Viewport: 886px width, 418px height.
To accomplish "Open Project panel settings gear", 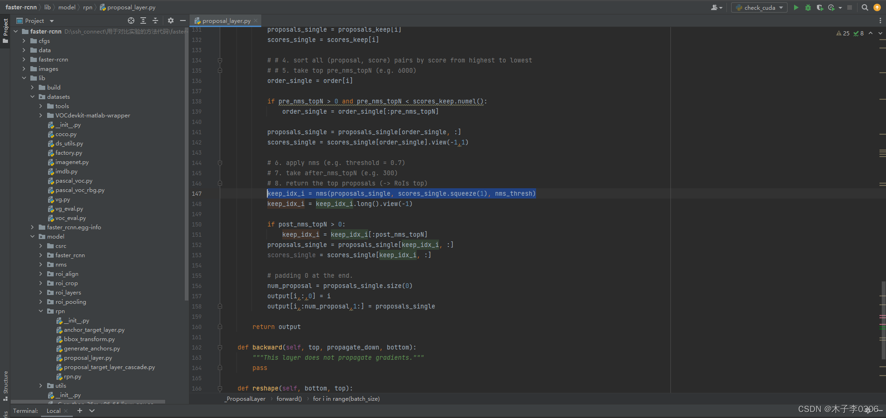I will point(171,21).
